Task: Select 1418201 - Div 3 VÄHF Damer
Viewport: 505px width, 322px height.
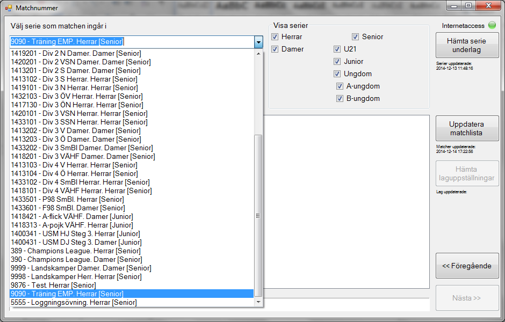Action: click(x=132, y=156)
